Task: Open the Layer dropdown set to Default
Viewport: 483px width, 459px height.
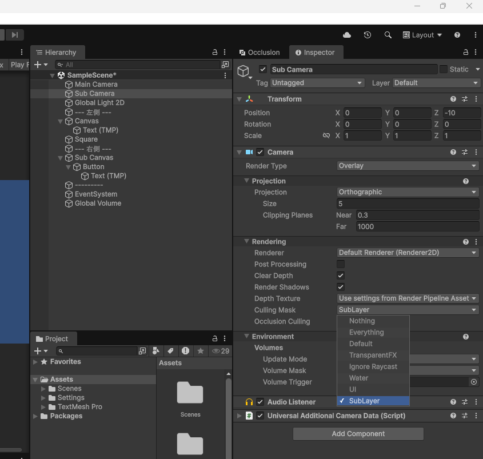Action: click(x=437, y=83)
